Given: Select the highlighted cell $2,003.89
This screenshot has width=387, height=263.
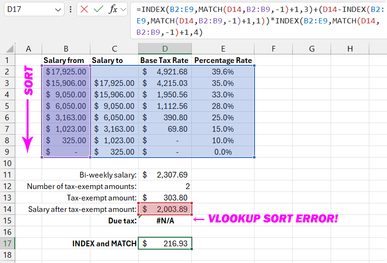Looking at the screenshot, I should (x=165, y=209).
